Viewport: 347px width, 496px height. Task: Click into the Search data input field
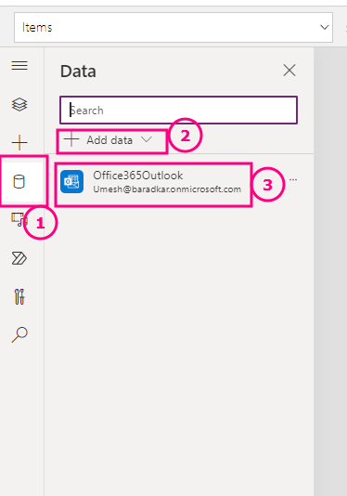point(178,111)
